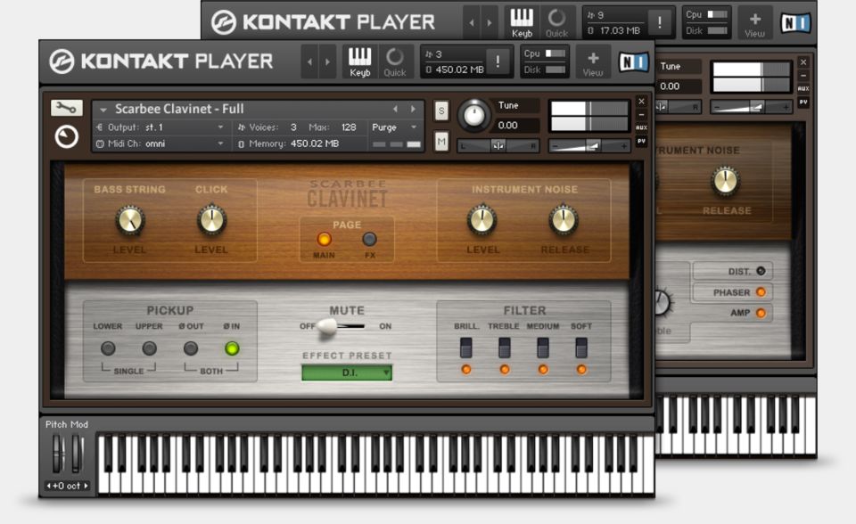Open the View plus icon in front window
The height and width of the screenshot is (524, 856).
pos(593,61)
